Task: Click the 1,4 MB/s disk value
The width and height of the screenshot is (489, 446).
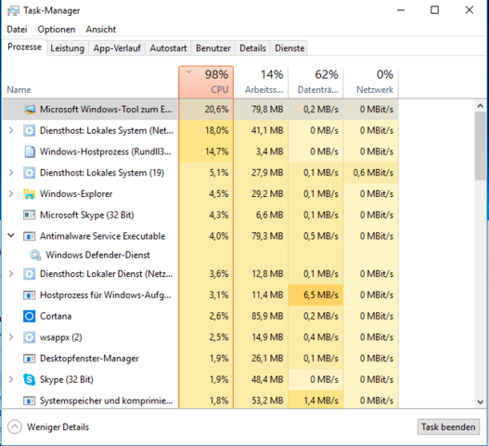Action: 321,400
